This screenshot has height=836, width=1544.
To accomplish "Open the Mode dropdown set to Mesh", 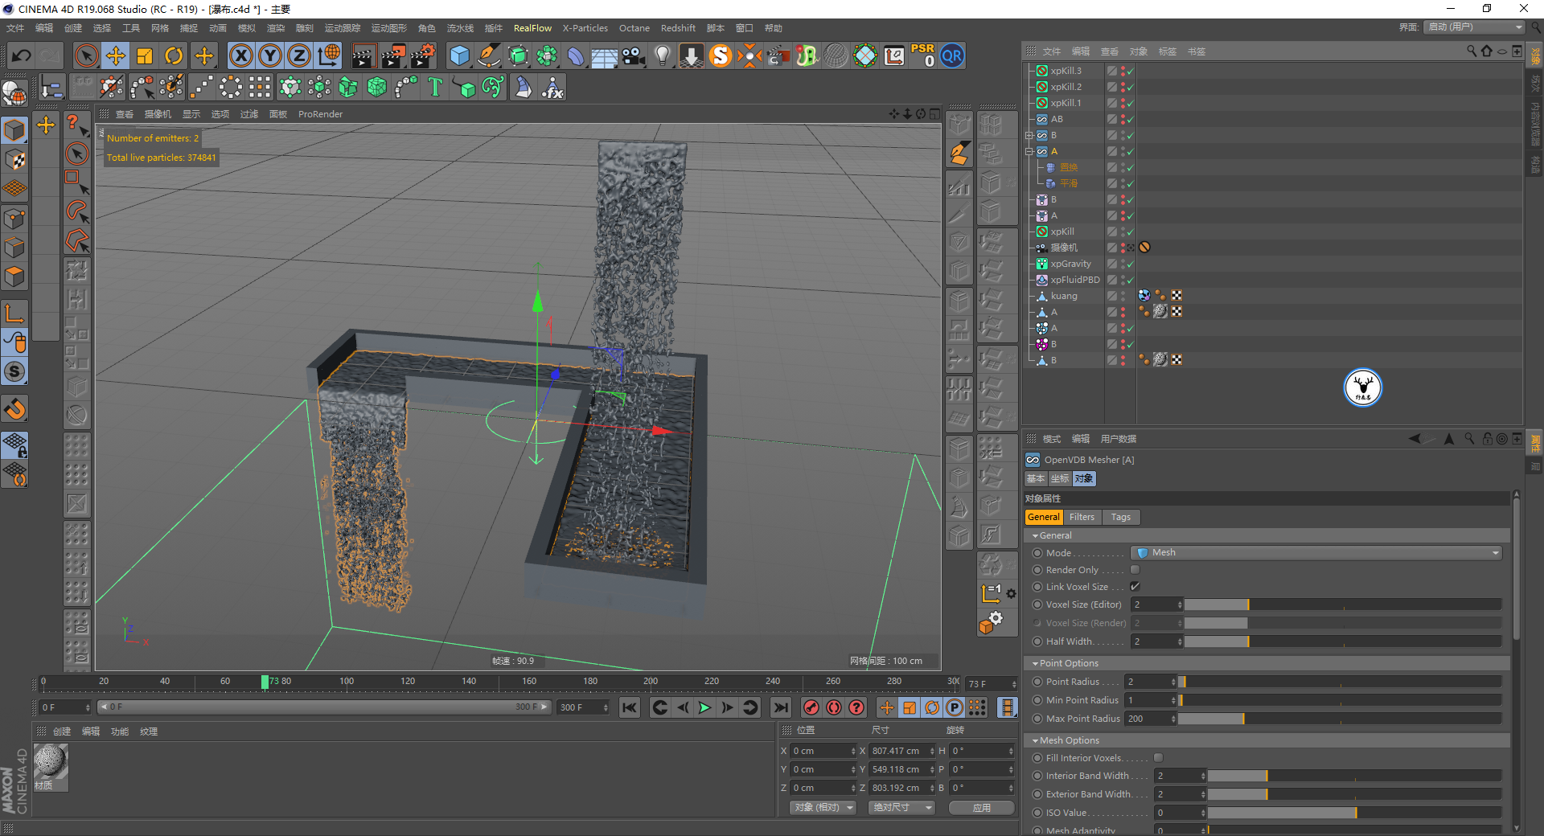I will point(1316,553).
